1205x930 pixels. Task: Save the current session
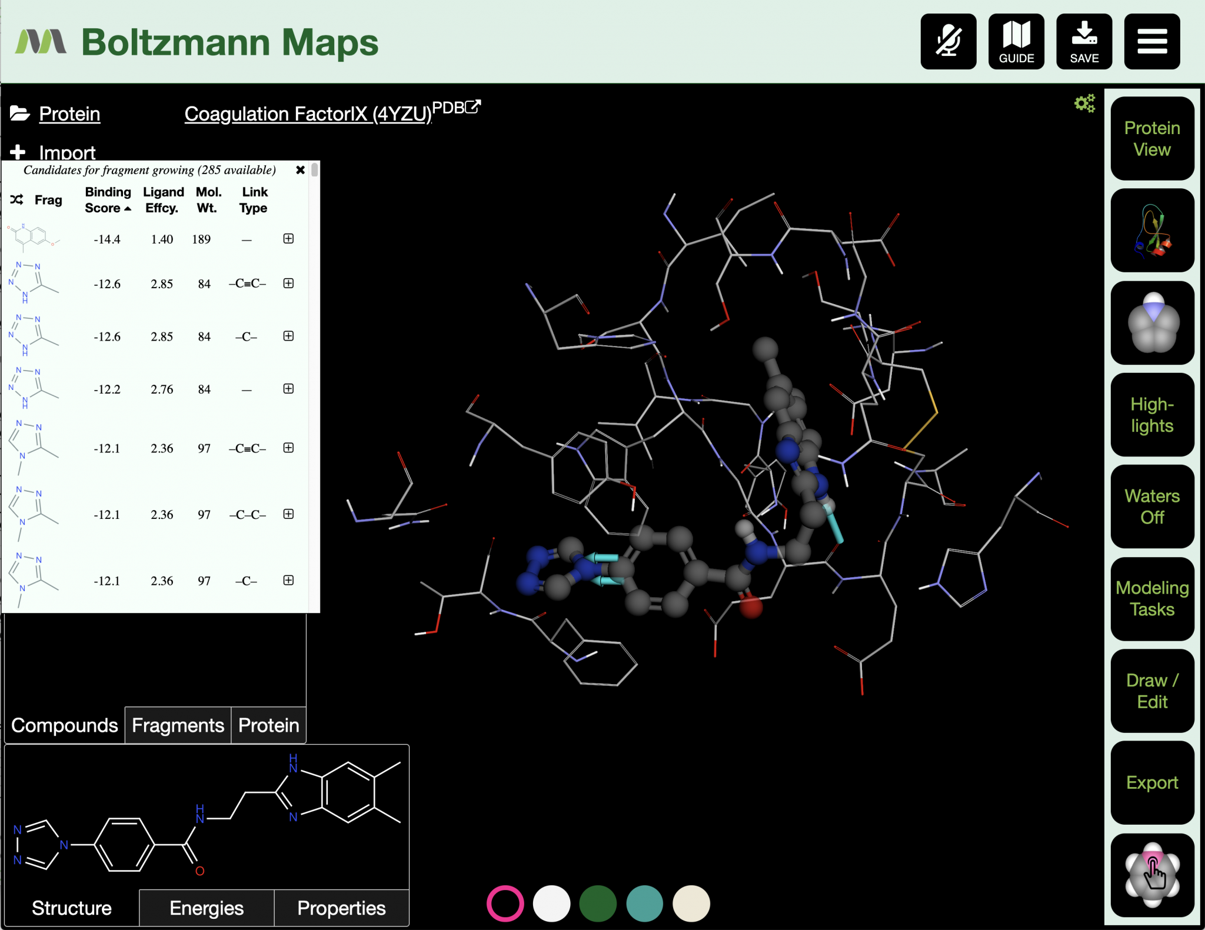point(1084,41)
